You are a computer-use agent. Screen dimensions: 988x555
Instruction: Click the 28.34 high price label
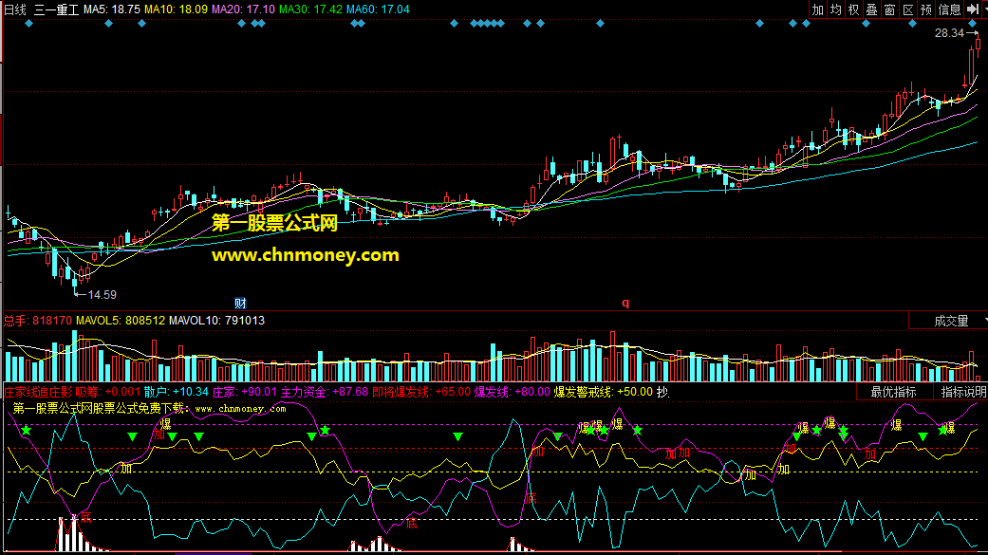tap(949, 33)
